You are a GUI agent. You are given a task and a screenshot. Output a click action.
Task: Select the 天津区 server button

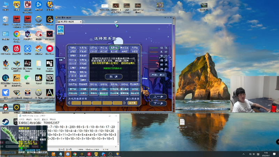pyautogui.click(x=135, y=48)
